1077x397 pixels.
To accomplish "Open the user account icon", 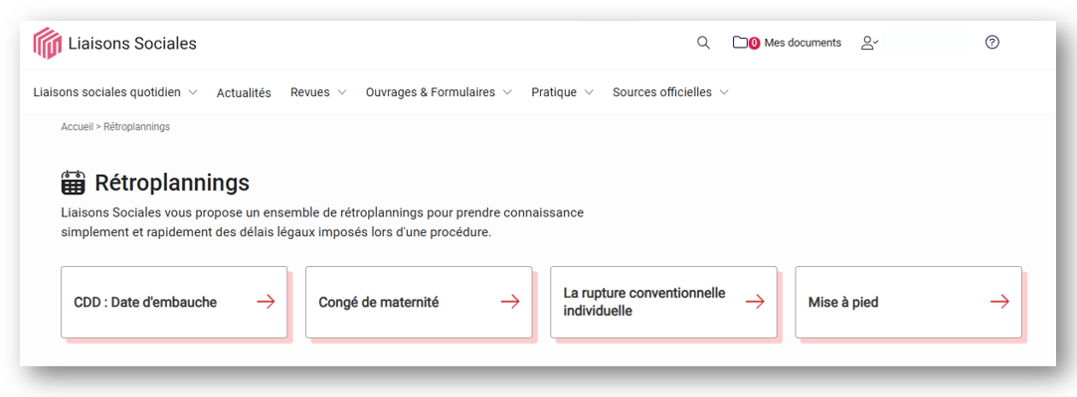I will tap(869, 43).
